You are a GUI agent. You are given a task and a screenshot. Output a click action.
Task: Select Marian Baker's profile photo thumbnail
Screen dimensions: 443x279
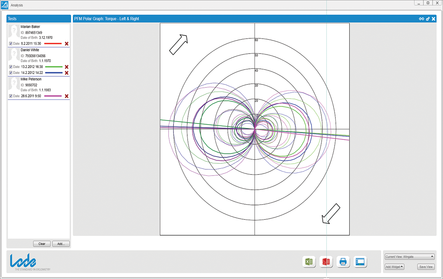14,32
